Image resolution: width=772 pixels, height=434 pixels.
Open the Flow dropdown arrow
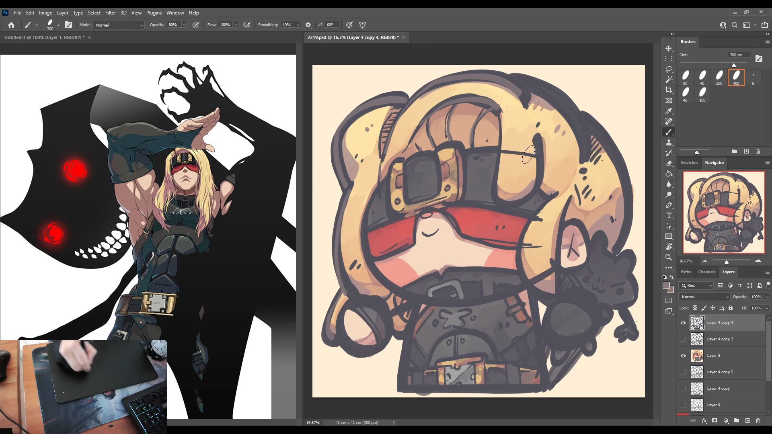236,25
